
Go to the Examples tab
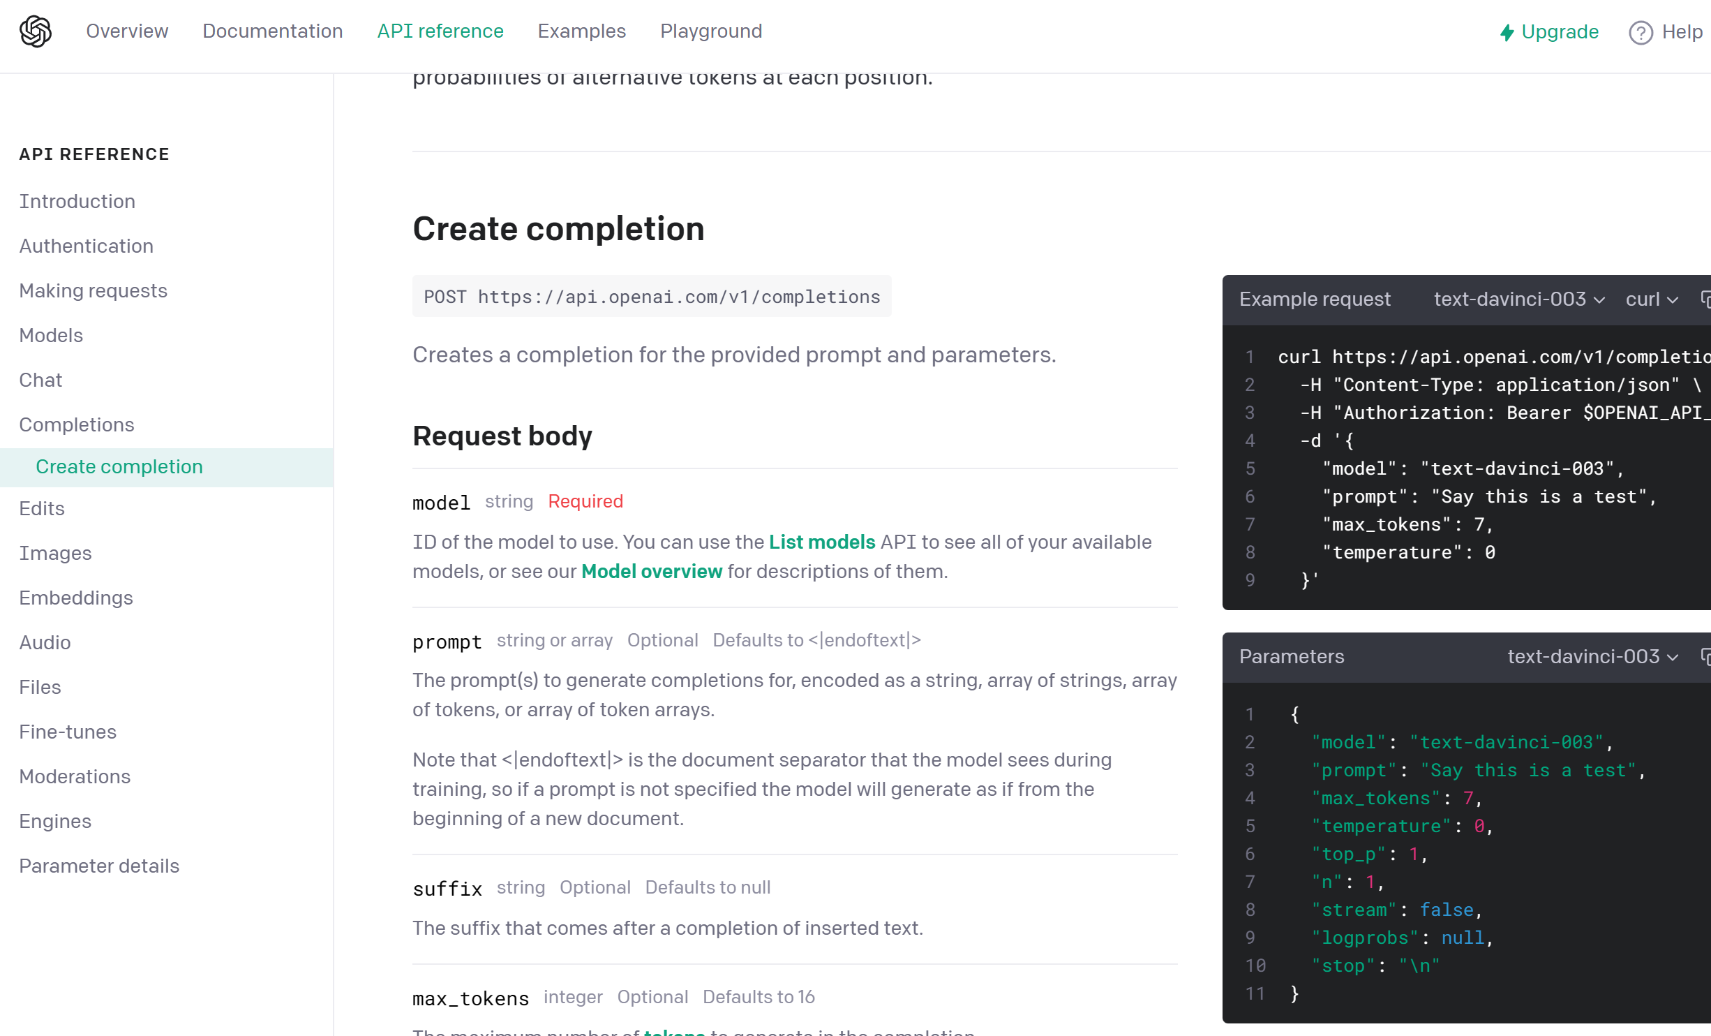click(581, 31)
